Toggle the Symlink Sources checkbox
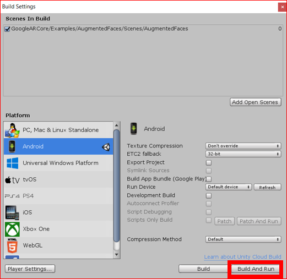The image size is (287, 279). [209, 171]
